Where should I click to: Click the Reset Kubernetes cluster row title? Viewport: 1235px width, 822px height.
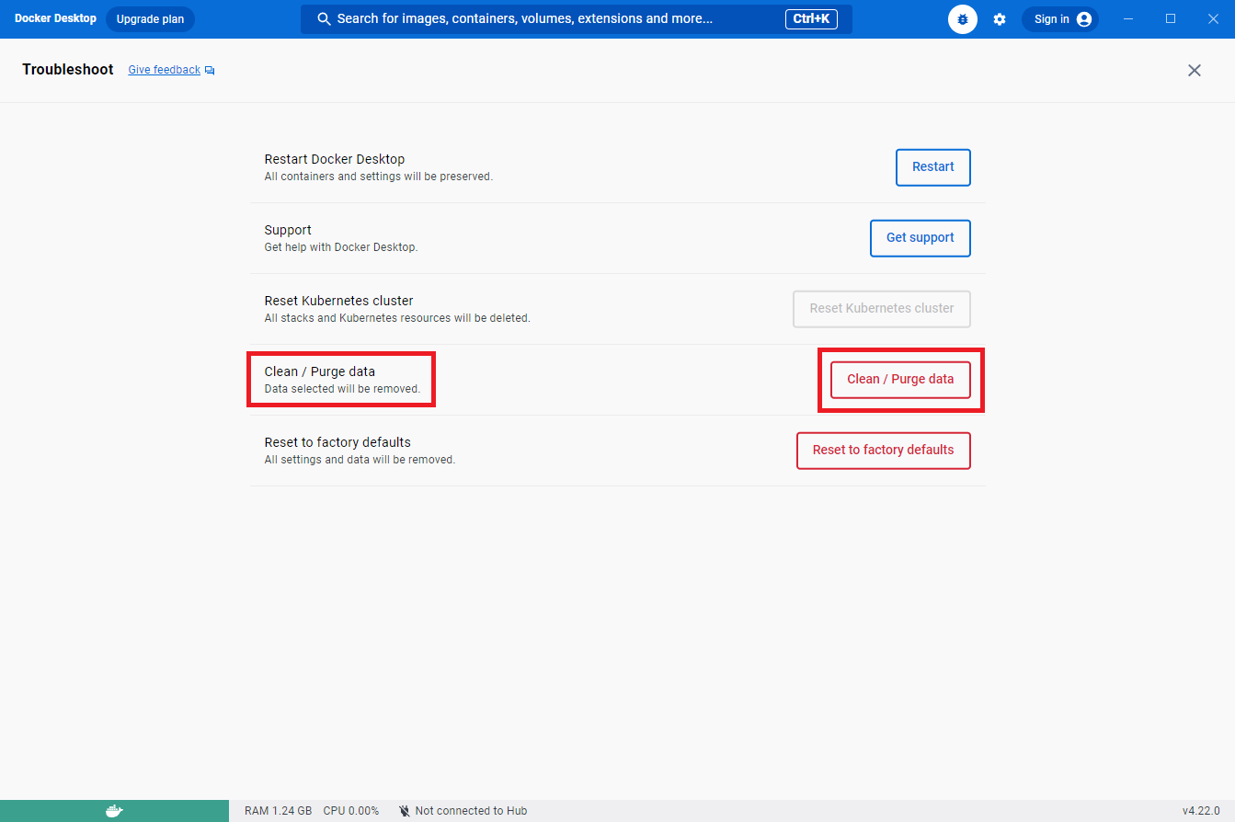point(338,301)
